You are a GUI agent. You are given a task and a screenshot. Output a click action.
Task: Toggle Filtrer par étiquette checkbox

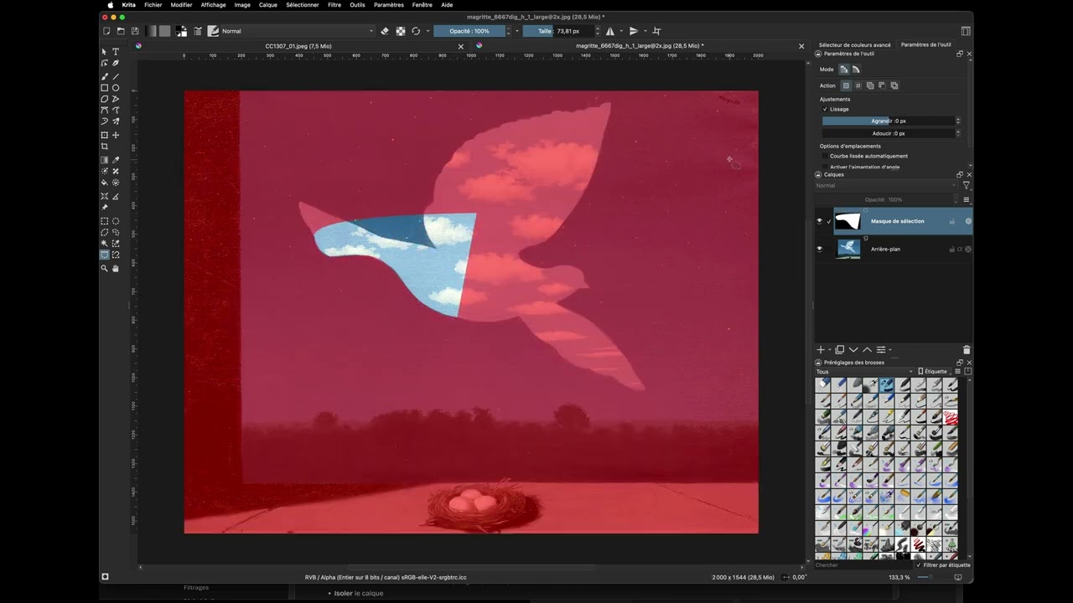919,565
